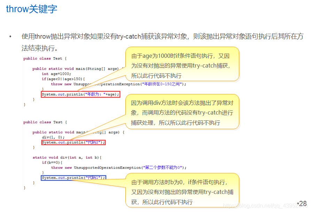
Task: Select the code line "if(age<0||age>150){"
Action: pyautogui.click(x=63, y=79)
